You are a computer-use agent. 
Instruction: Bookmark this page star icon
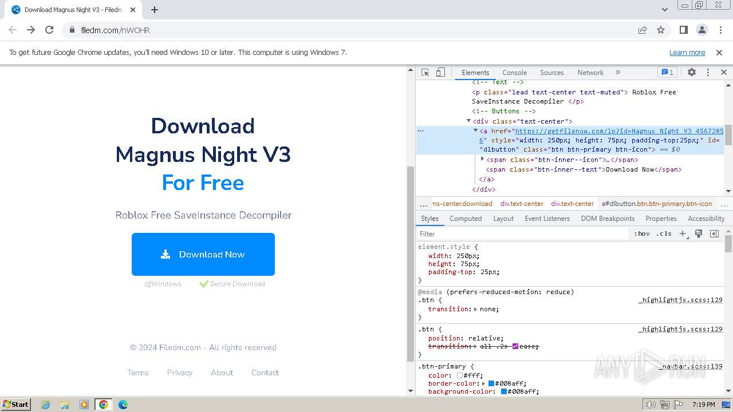tap(661, 30)
